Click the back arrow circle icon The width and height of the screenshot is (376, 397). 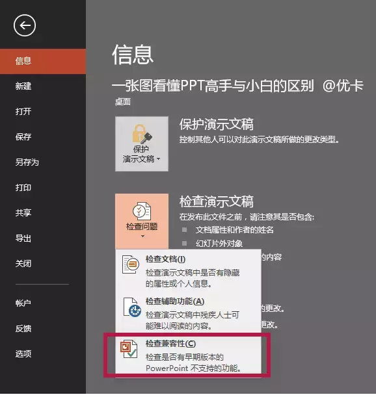pyautogui.click(x=25, y=25)
